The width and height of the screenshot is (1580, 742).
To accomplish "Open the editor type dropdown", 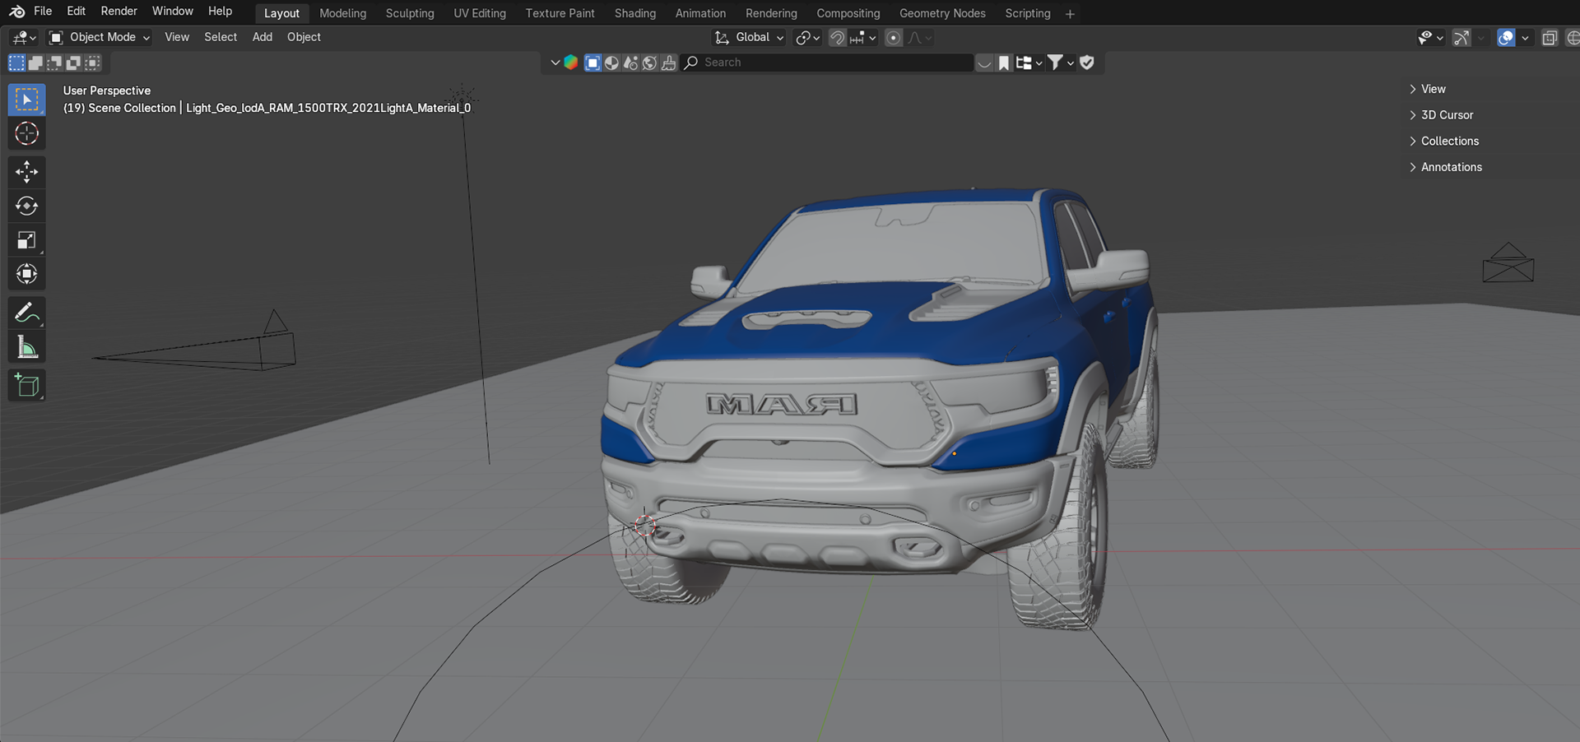I will pyautogui.click(x=22, y=38).
